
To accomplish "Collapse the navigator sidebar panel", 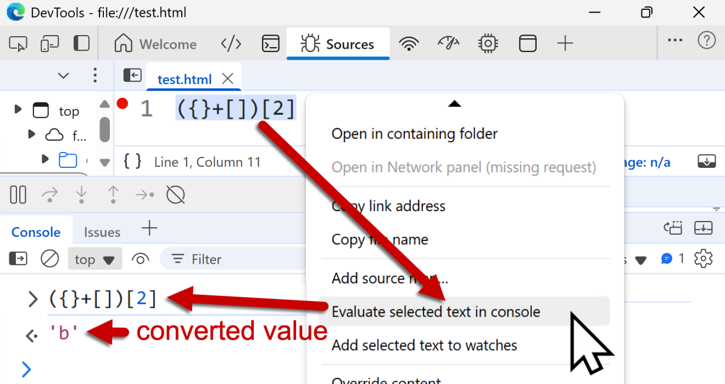I will pos(132,76).
